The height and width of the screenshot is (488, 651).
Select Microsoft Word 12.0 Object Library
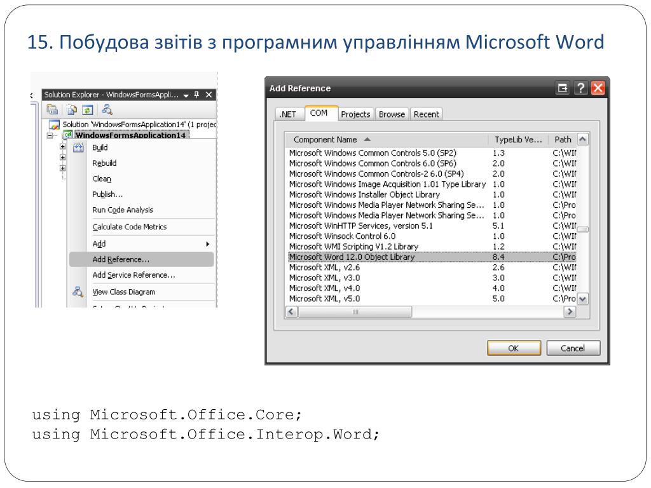431,257
